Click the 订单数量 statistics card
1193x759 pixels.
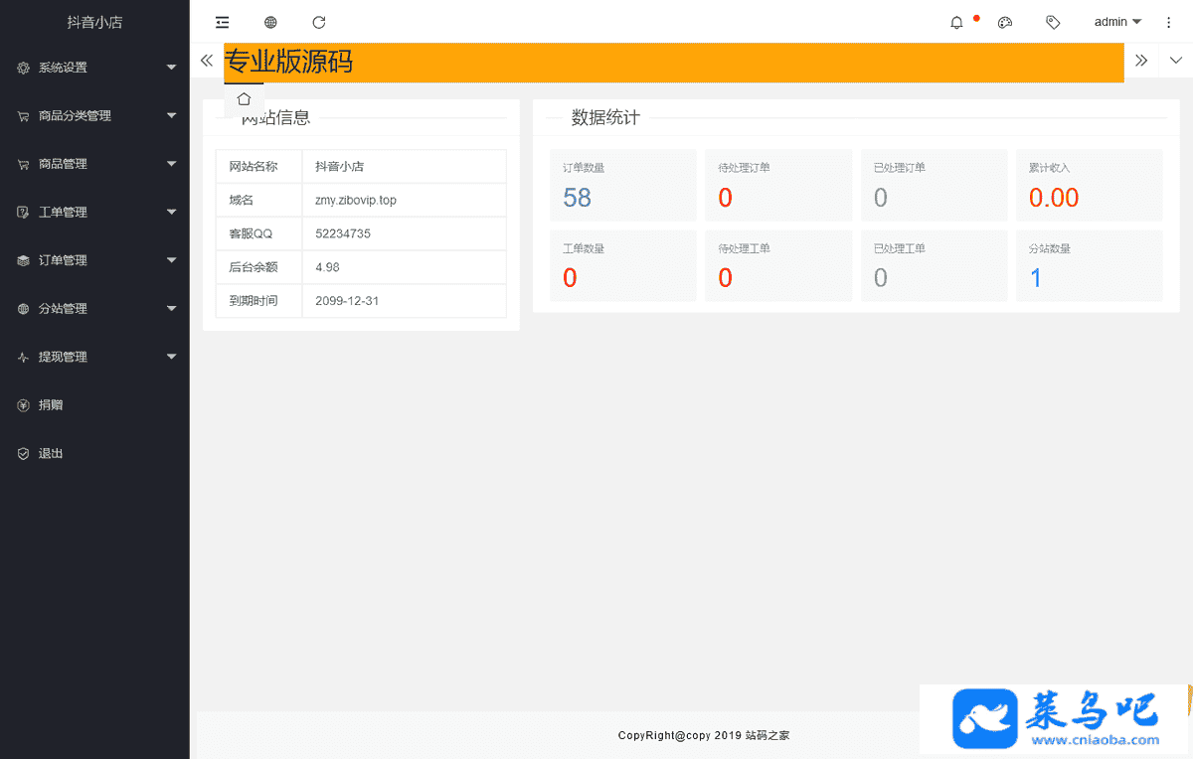click(622, 186)
